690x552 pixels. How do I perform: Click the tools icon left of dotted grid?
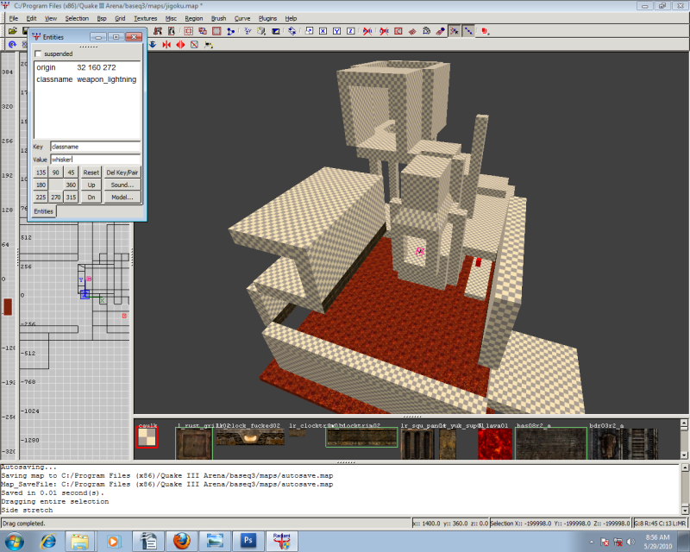(x=158, y=31)
